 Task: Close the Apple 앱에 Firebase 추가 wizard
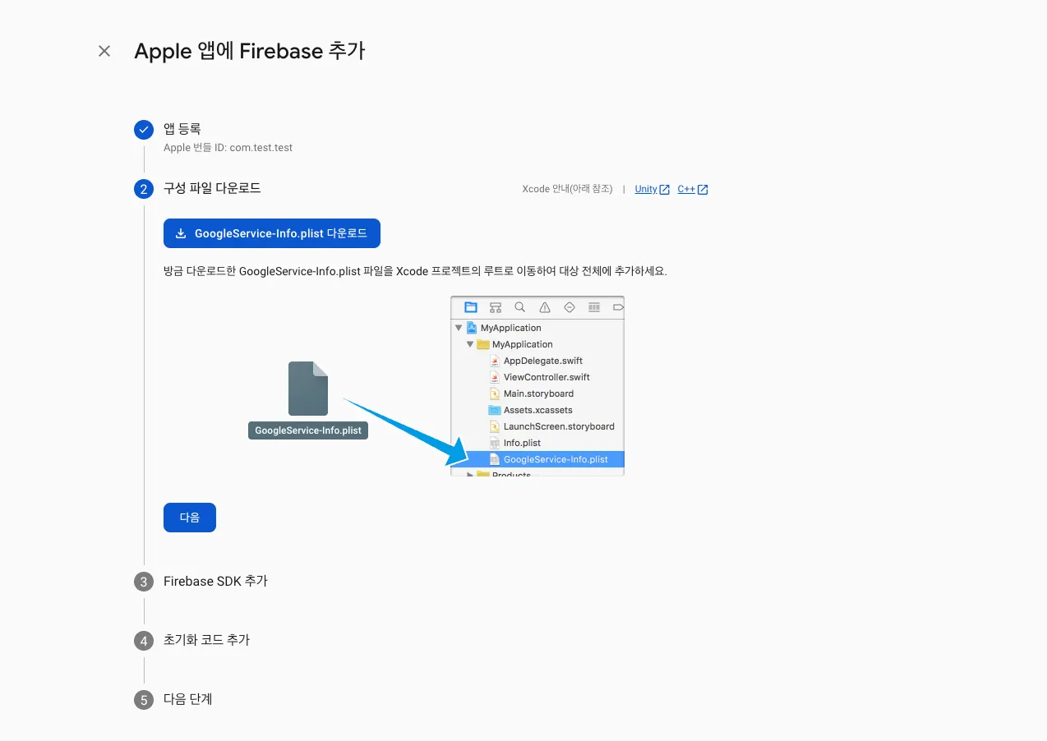[104, 51]
